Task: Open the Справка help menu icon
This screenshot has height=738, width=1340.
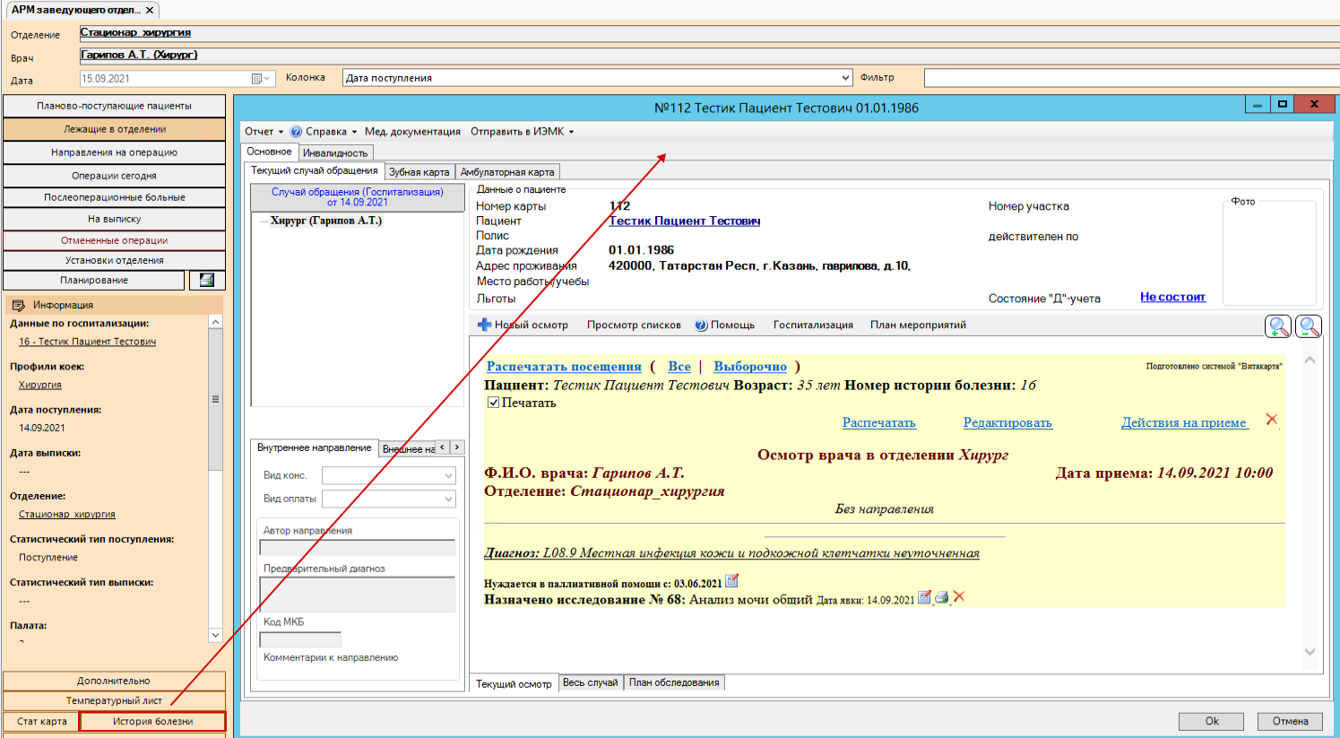Action: coord(296,131)
